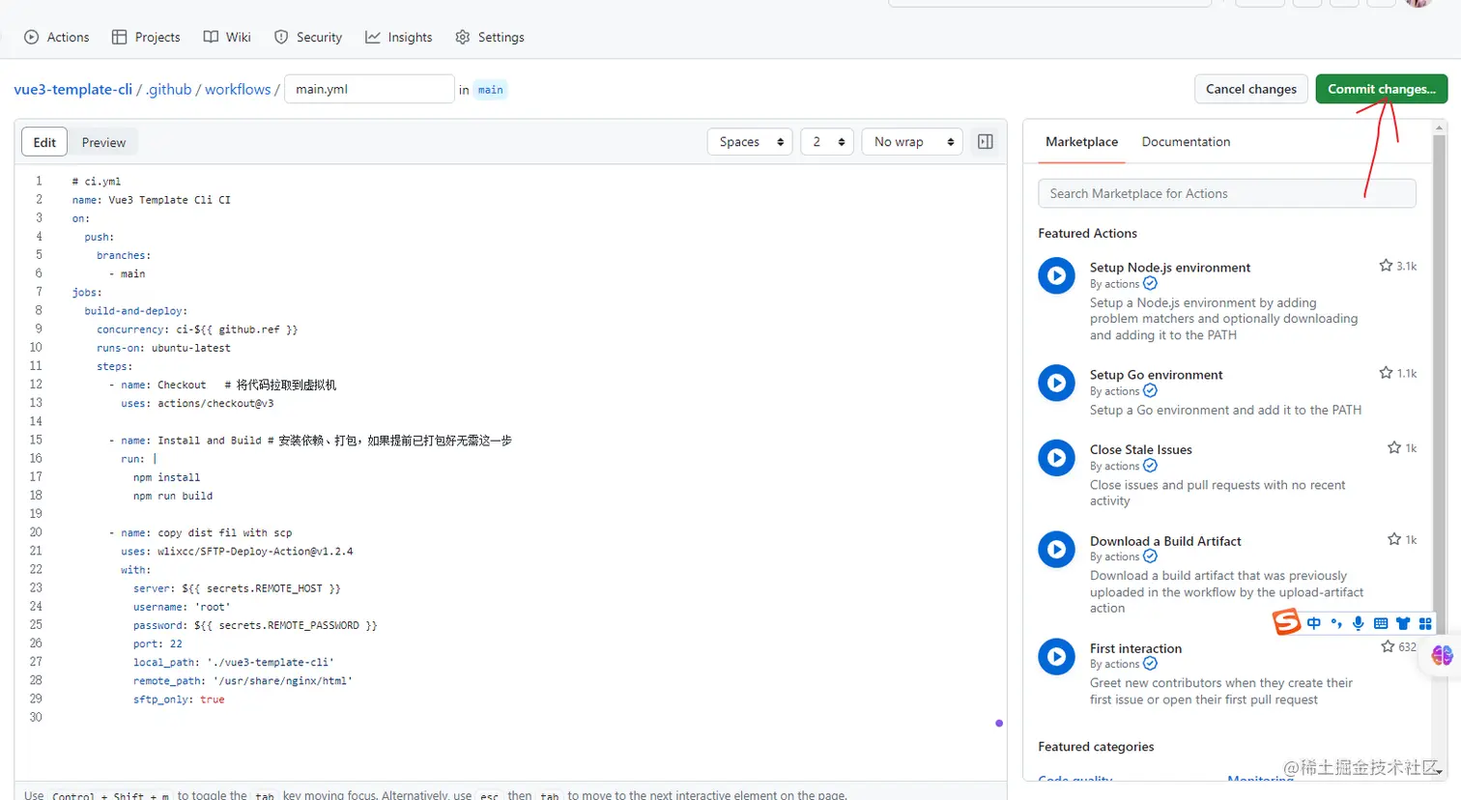
Task: Click the verified badge under First interaction
Action: (1150, 664)
